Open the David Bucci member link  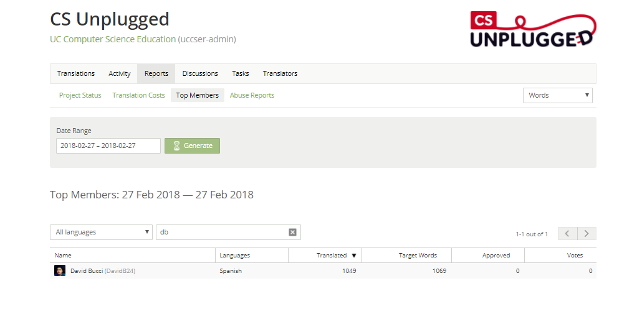pyautogui.click(x=87, y=270)
